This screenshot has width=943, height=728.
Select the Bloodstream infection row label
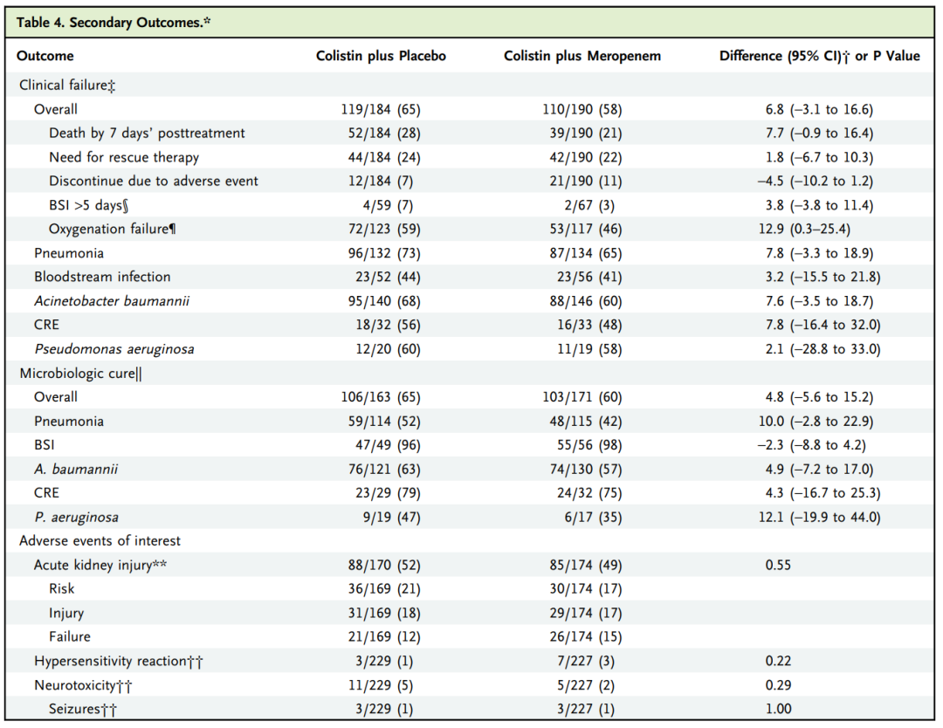(102, 277)
